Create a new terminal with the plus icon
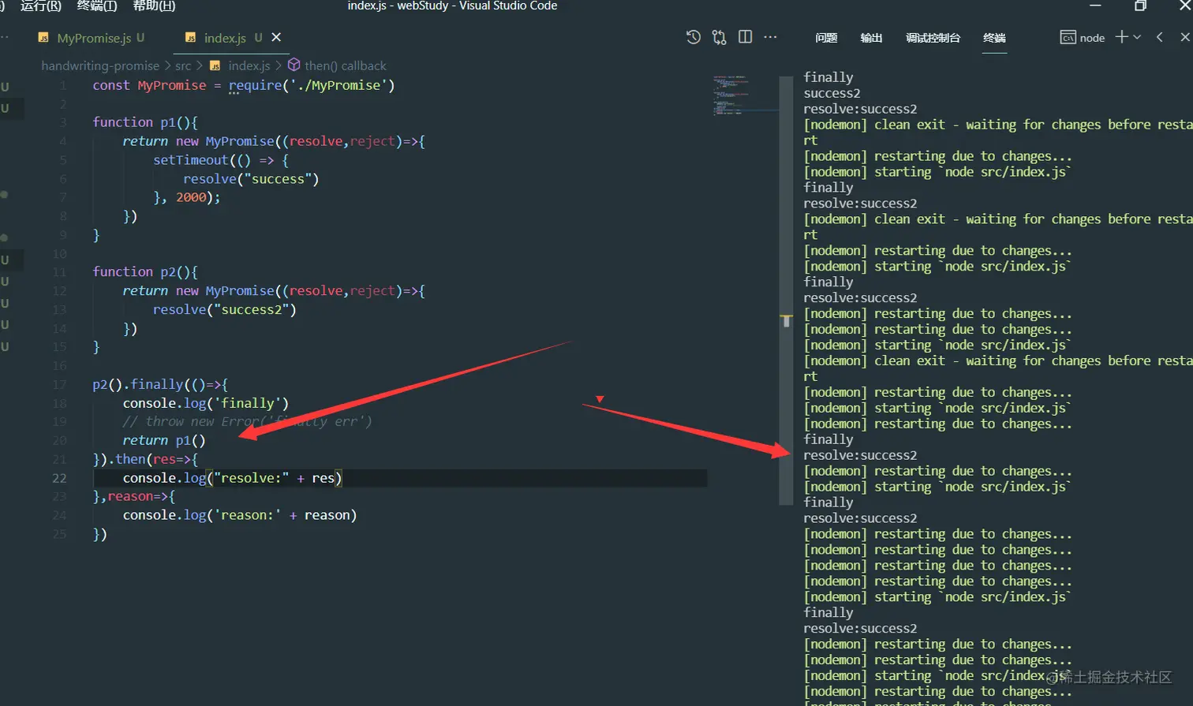The image size is (1193, 706). coord(1121,37)
